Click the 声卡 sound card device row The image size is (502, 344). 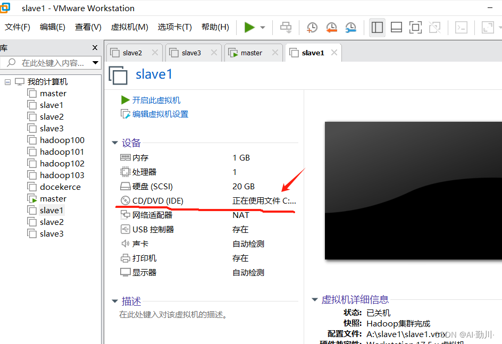[208, 244]
